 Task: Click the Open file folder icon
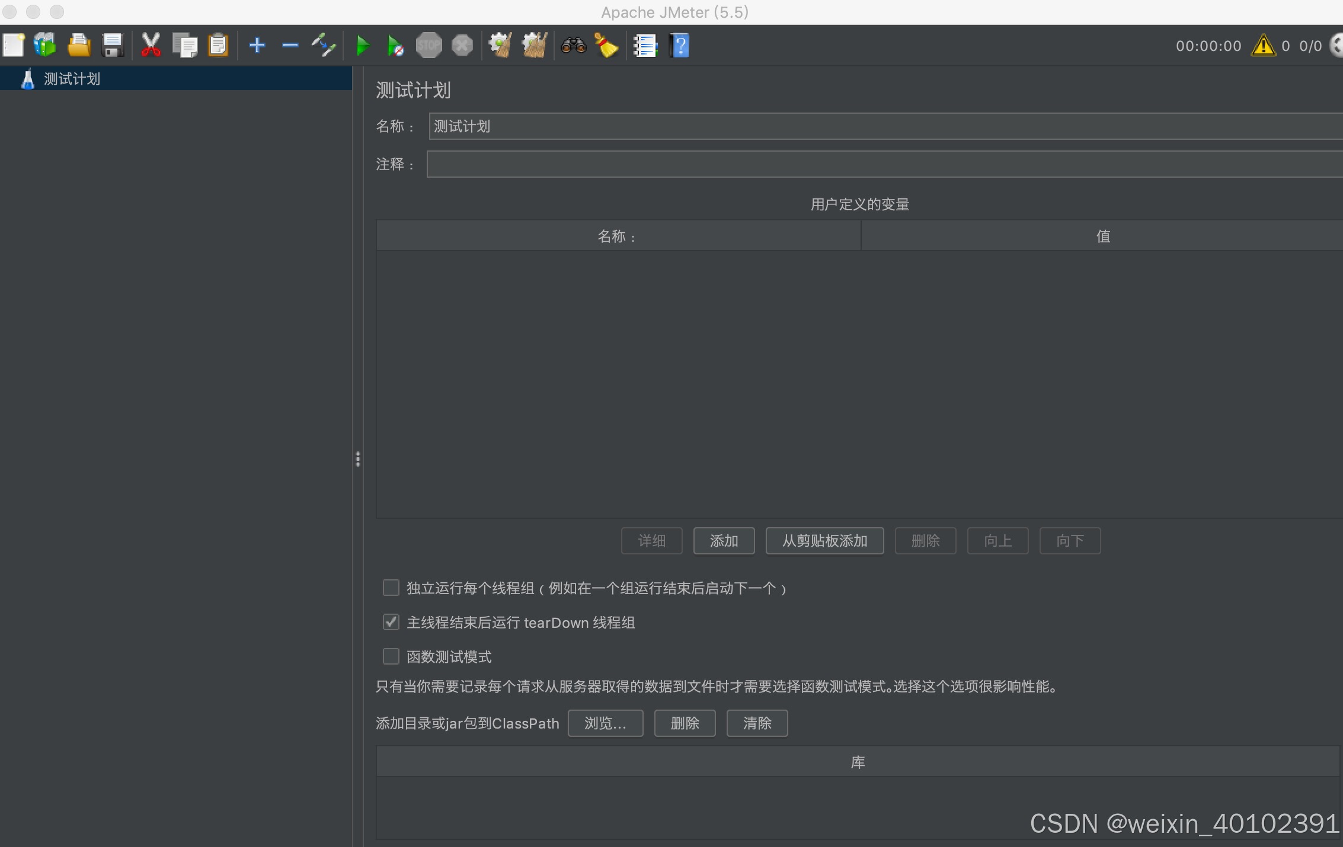pyautogui.click(x=79, y=46)
